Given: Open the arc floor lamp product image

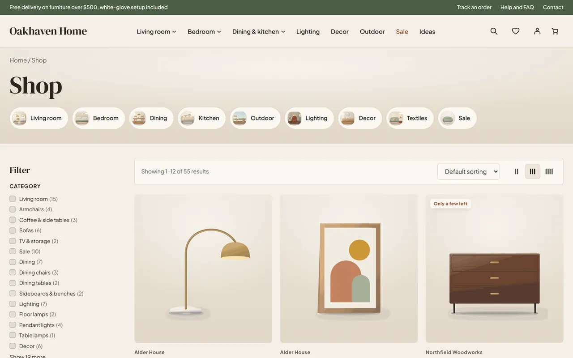Looking at the screenshot, I should click(203, 268).
